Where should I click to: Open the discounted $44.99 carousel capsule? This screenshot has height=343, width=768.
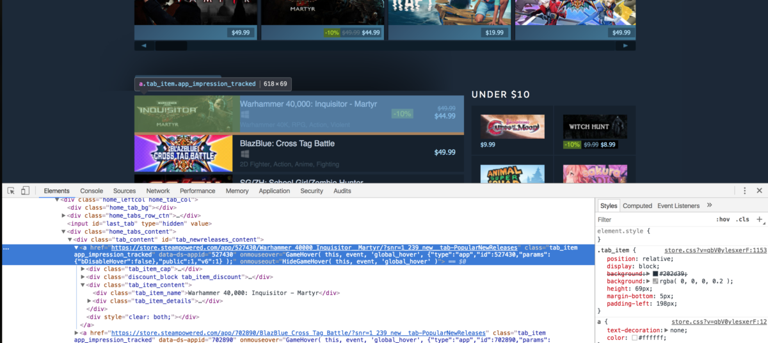tap(323, 20)
